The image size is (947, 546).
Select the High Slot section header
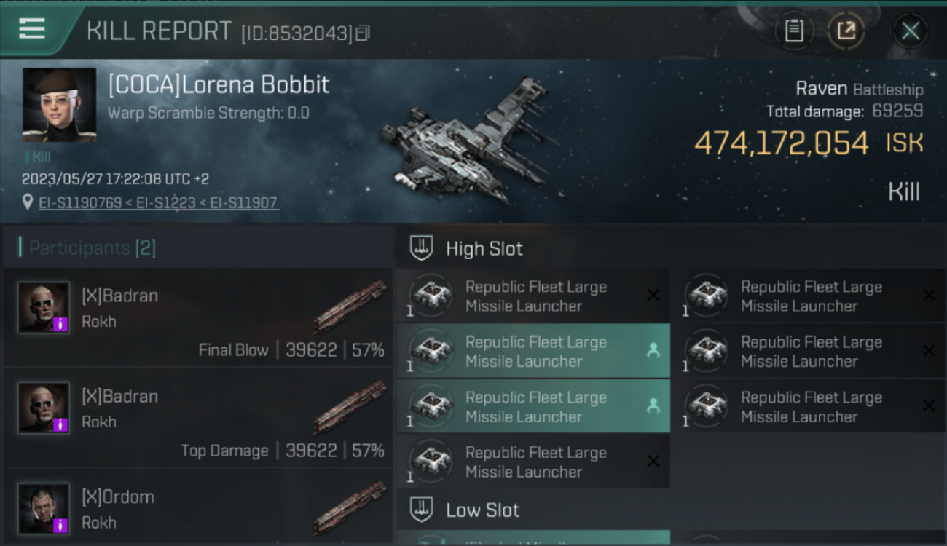[484, 248]
